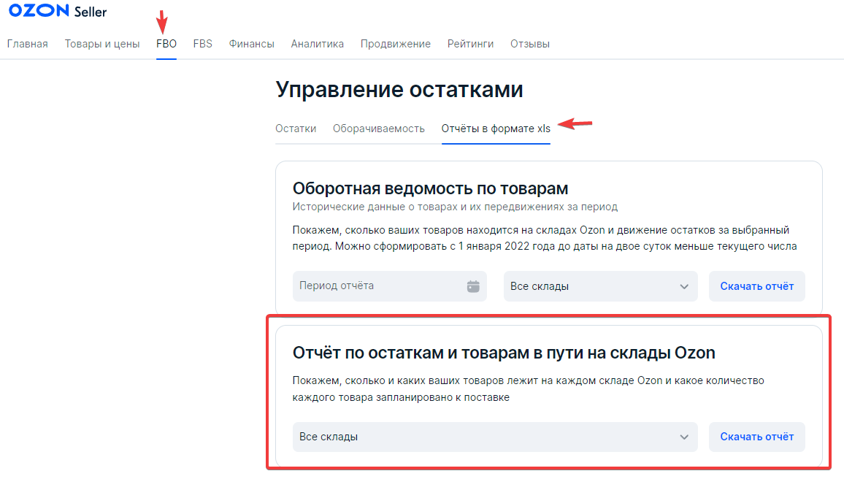Image resolution: width=844 pixels, height=498 pixels.
Task: Click heading Отчёт по остаткам и товарам в пути
Action: 504,353
